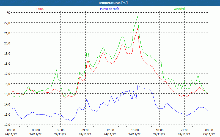Click the 20,0 y-axis value
This screenshot has height=137, width=220.
pyautogui.click(x=7, y=43)
